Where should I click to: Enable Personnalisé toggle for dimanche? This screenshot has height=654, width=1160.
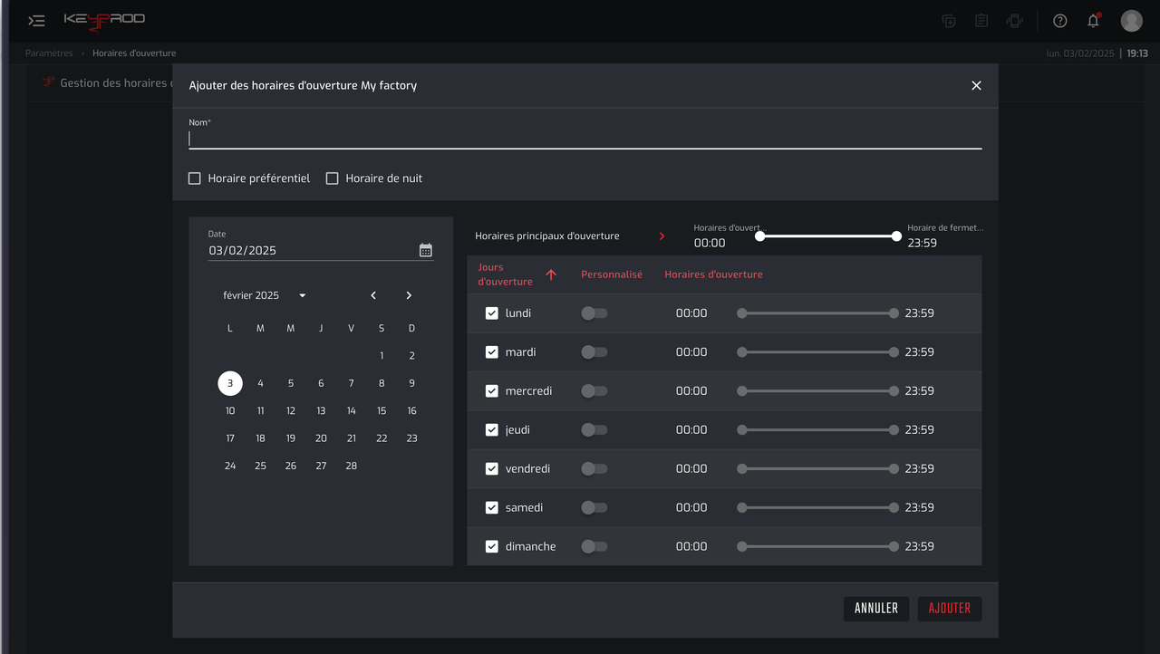(594, 547)
